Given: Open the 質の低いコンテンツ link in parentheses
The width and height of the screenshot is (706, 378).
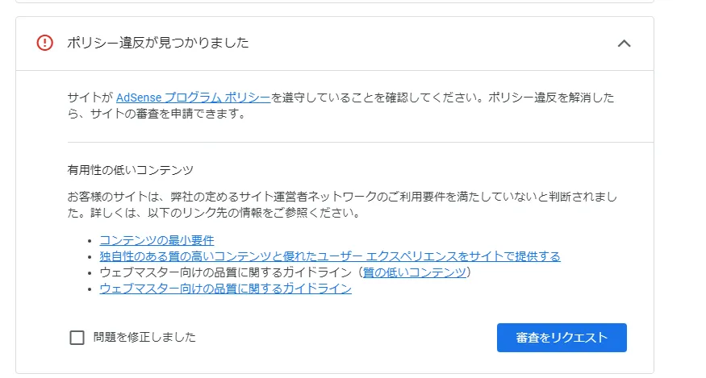Looking at the screenshot, I should tap(415, 272).
